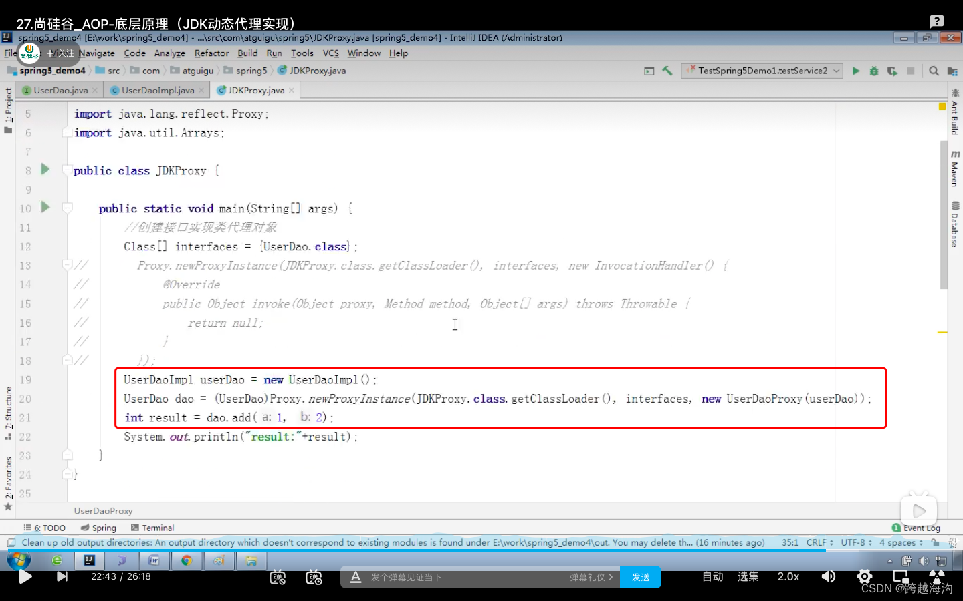Open danmaku settings icon

314,578
